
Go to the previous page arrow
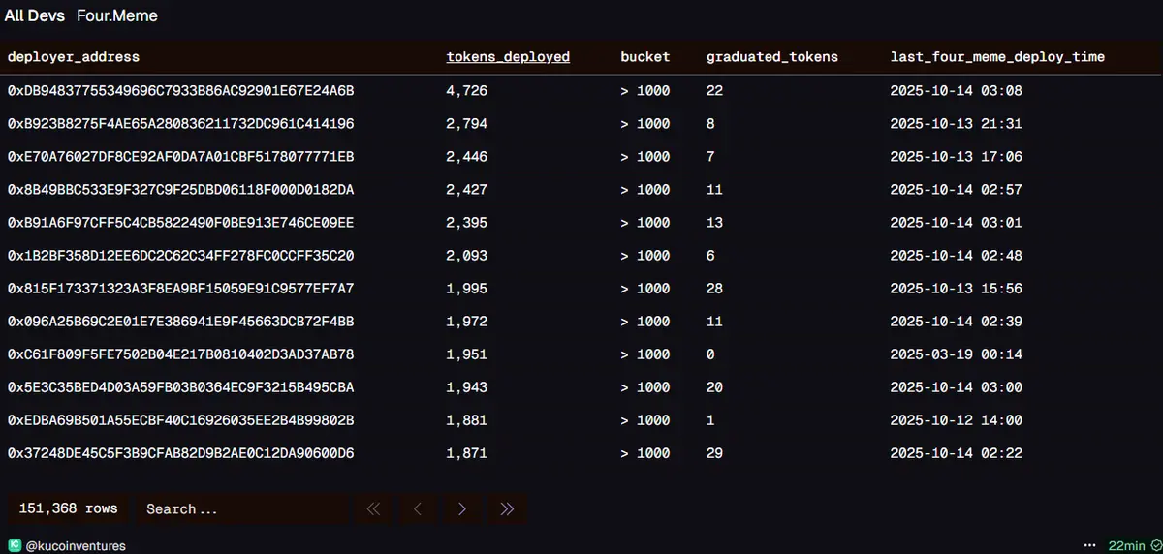[418, 508]
